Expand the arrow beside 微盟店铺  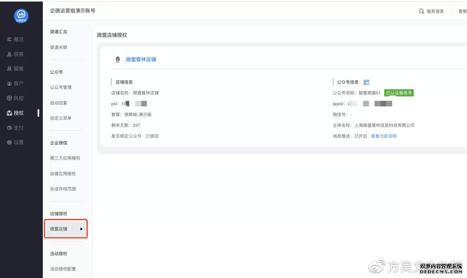[x=81, y=229]
